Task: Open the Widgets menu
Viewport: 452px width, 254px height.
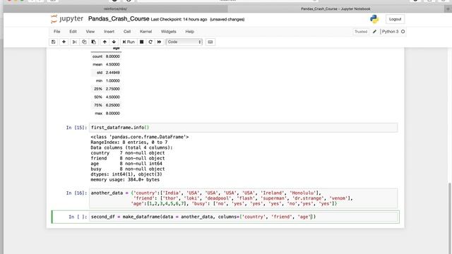Action: [x=168, y=31]
